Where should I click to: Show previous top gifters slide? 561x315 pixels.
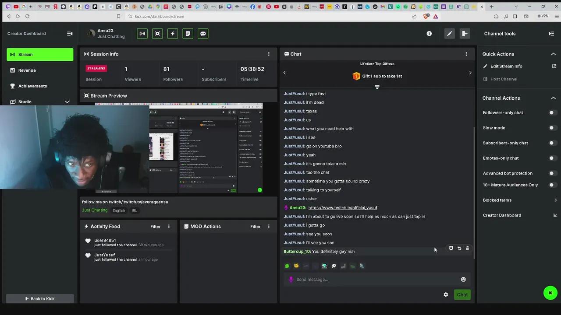coord(284,73)
